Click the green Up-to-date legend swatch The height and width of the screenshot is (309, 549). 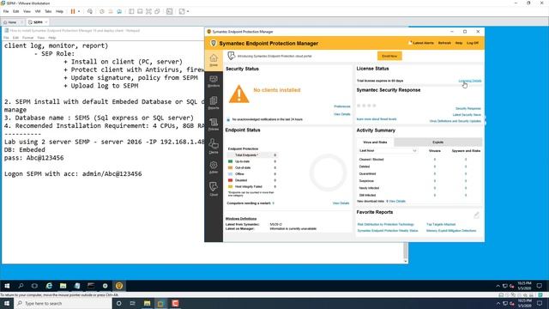click(230, 161)
